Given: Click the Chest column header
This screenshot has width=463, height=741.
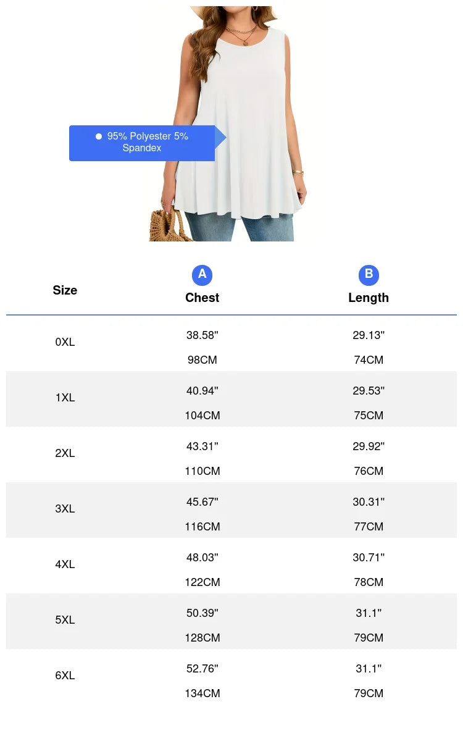Looking at the screenshot, I should [x=202, y=298].
